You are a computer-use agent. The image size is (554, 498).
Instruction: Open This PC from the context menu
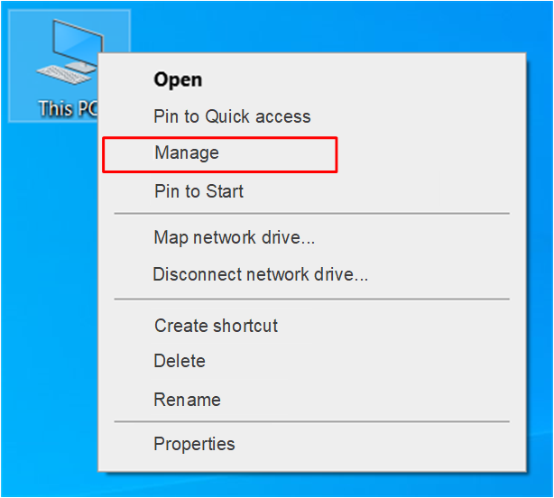click(178, 79)
